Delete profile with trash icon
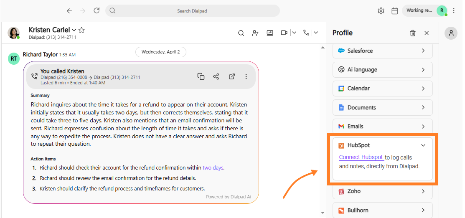 pos(412,33)
